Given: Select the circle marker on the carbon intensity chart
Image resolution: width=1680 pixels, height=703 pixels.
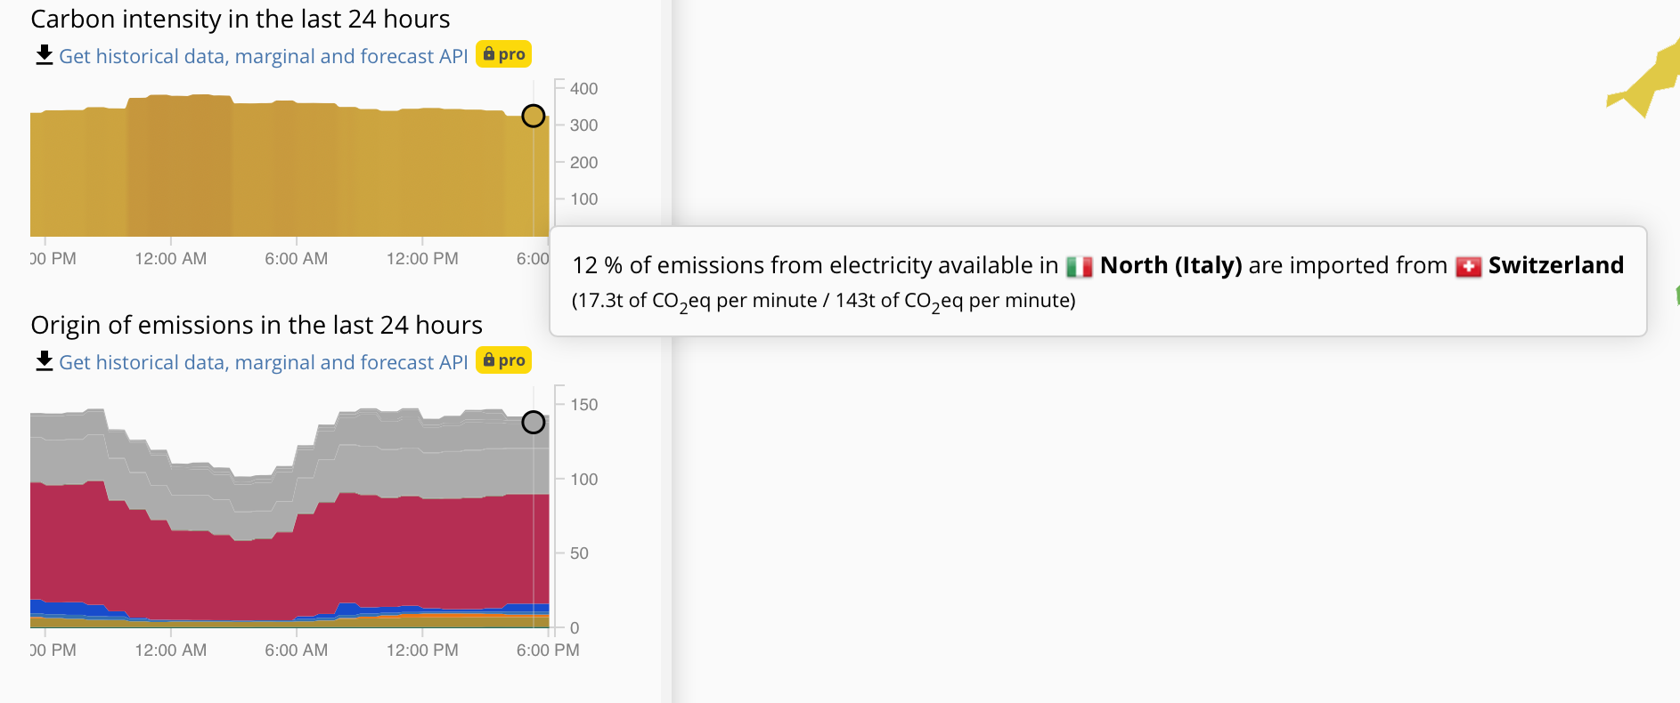Looking at the screenshot, I should pyautogui.click(x=533, y=116).
